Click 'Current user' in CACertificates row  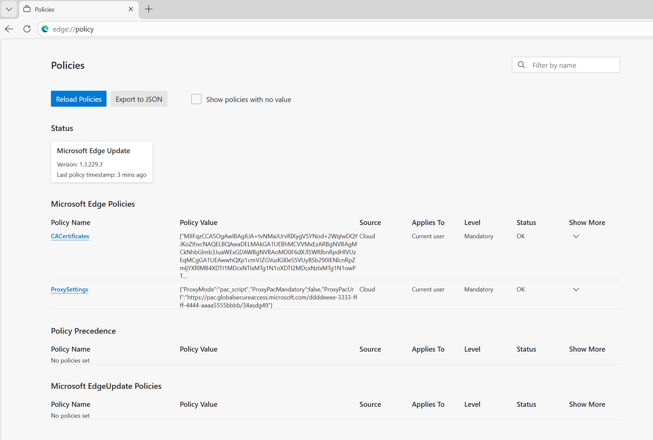[x=428, y=236]
